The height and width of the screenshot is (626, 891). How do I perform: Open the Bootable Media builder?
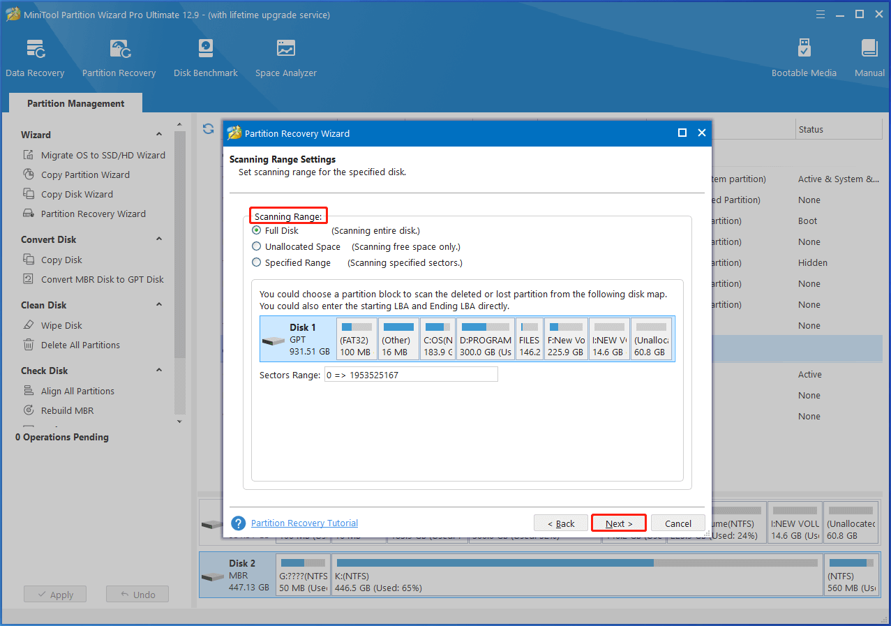coord(804,58)
